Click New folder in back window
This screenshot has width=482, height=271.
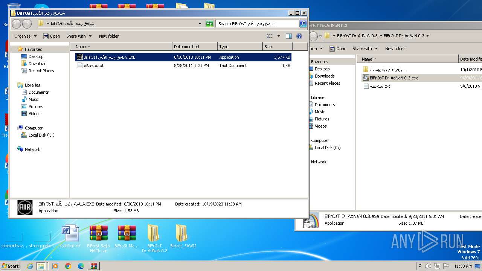click(395, 49)
